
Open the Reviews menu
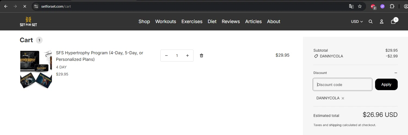pos(231,21)
